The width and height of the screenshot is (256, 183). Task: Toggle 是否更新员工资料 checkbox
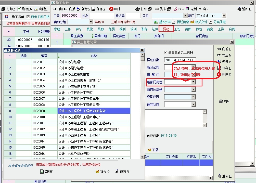tap(165, 52)
